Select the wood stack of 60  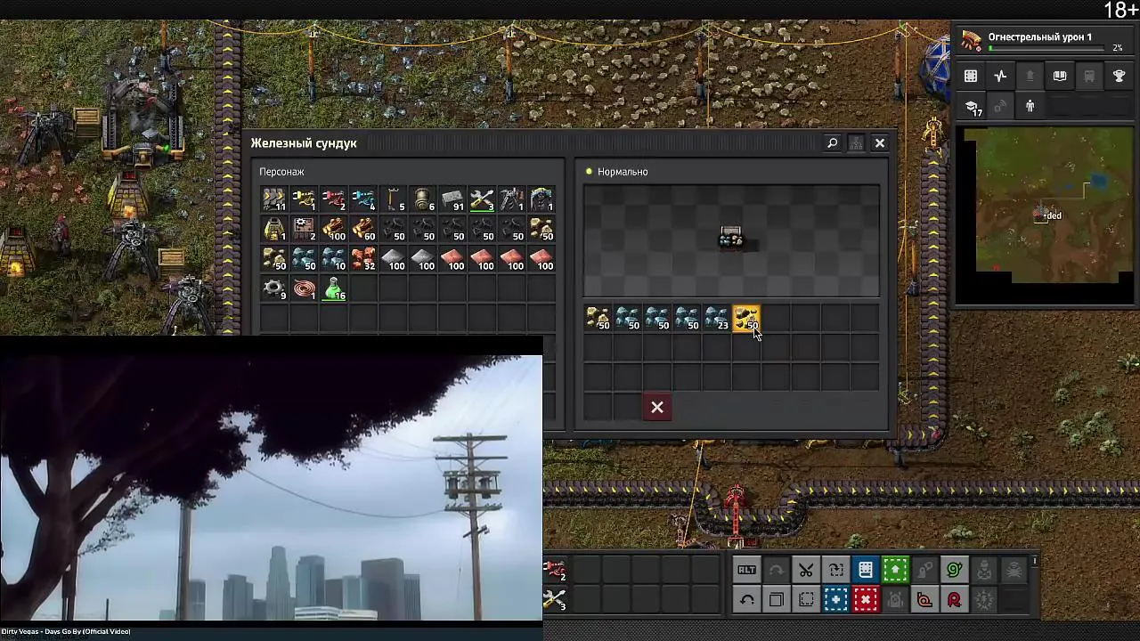(363, 230)
